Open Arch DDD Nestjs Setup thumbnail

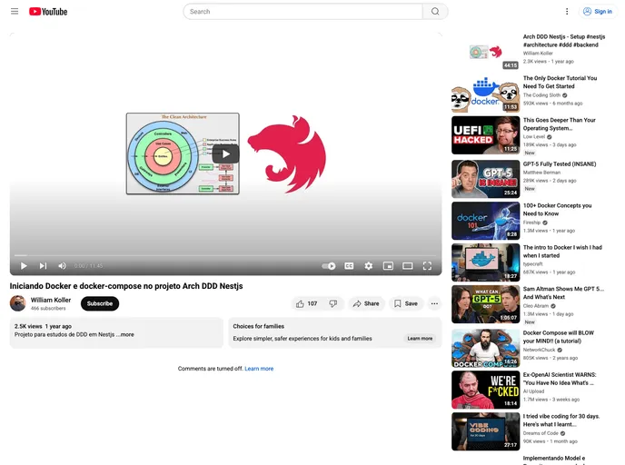click(485, 52)
